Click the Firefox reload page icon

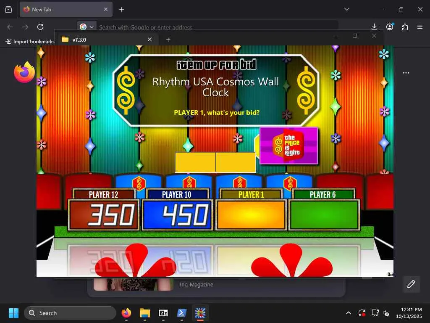click(x=40, y=27)
